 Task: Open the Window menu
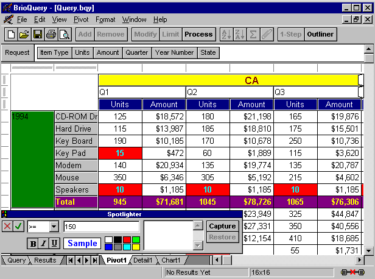(134, 19)
